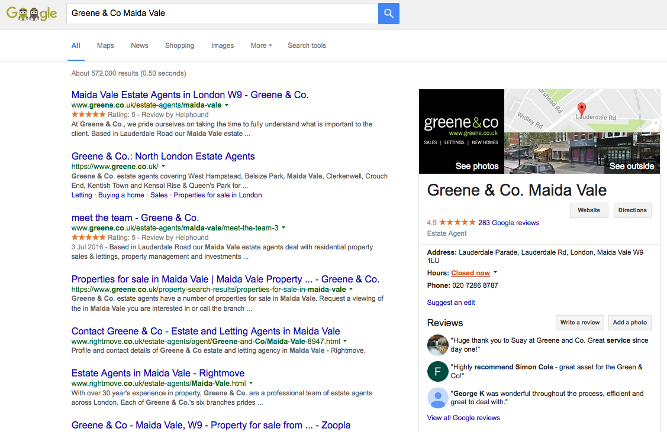Click the Website button
Image resolution: width=667 pixels, height=432 pixels.
(589, 210)
